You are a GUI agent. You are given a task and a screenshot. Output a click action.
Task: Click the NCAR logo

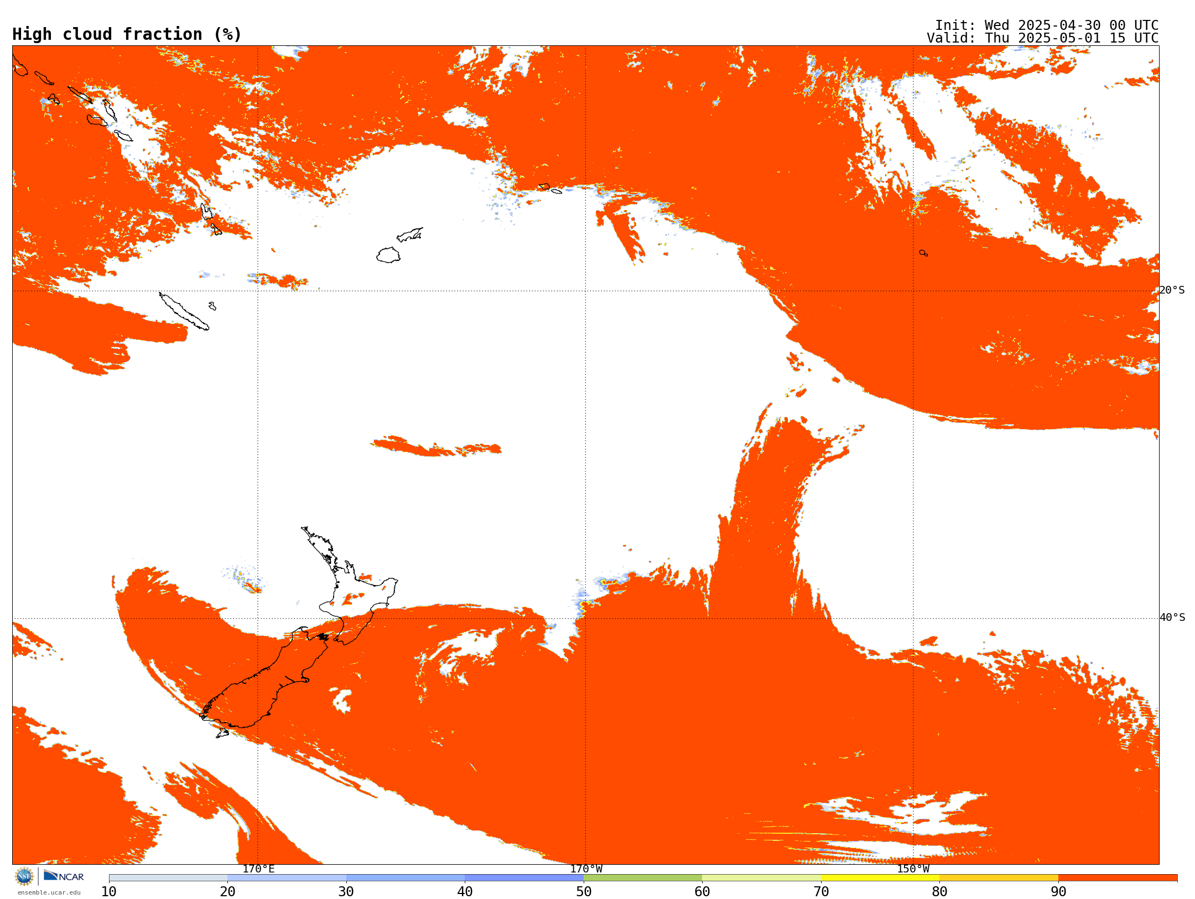coord(64,876)
